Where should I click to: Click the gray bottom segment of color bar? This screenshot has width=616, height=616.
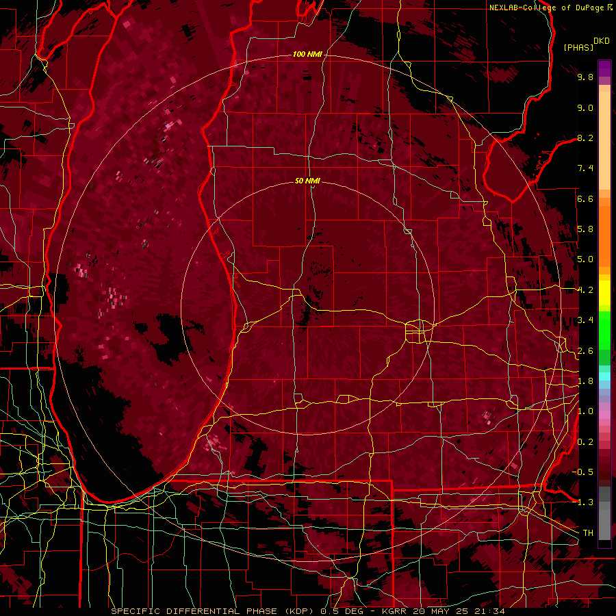(604, 515)
